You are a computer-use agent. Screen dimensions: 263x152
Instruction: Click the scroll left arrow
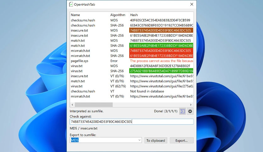click(x=72, y=105)
